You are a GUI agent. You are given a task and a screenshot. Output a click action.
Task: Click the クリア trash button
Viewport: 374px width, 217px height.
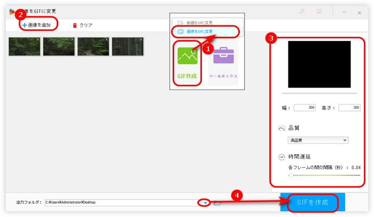[82, 25]
